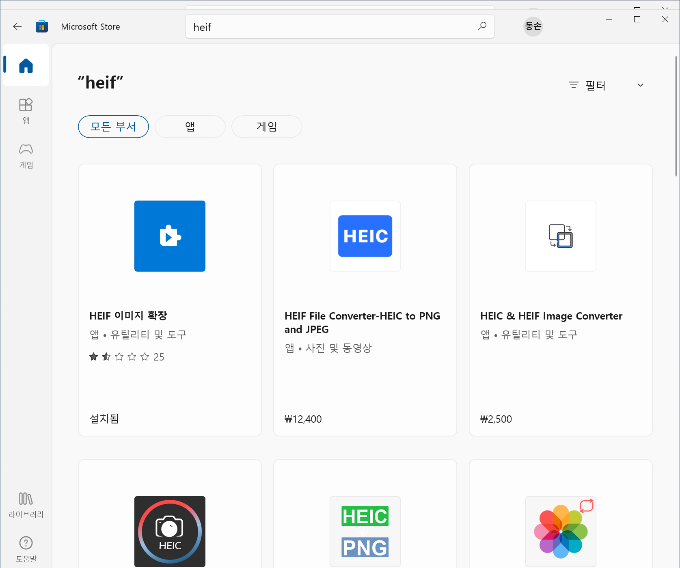Click the ₩12,400 price
The image size is (680, 568).
[x=303, y=419]
